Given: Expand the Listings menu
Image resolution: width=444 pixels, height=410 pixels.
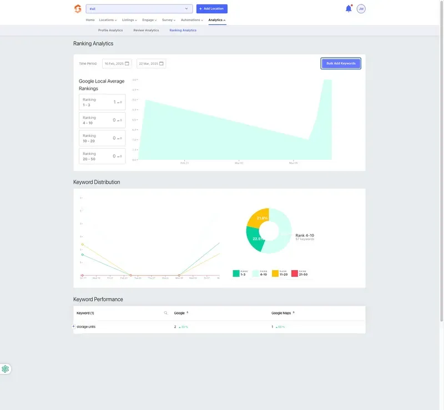Looking at the screenshot, I should (x=129, y=20).
